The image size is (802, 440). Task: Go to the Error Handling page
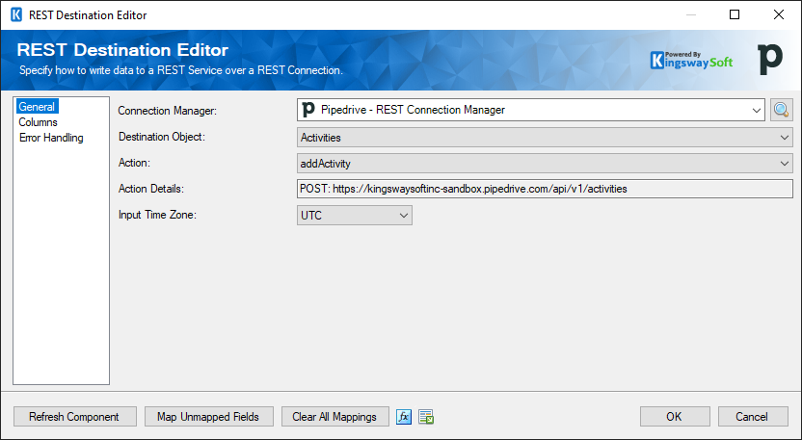pos(51,138)
